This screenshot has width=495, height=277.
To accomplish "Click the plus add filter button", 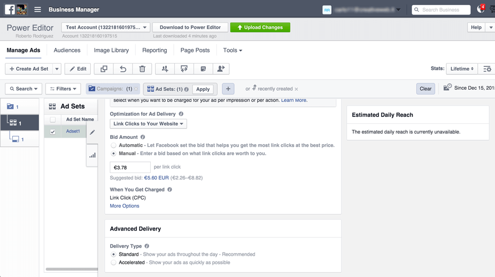I will [x=228, y=89].
